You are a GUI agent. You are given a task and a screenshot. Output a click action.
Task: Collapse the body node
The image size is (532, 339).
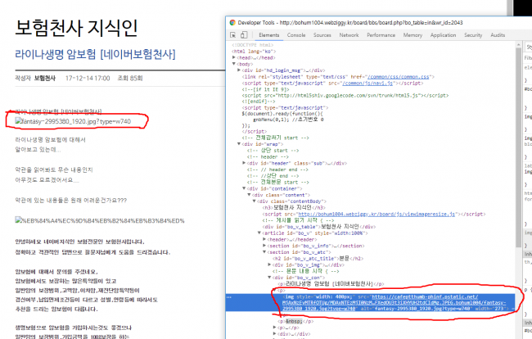233,64
